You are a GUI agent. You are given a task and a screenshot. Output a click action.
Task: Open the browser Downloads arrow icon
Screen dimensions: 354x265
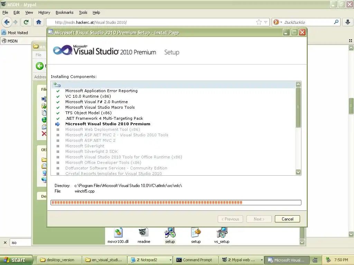click(x=348, y=22)
